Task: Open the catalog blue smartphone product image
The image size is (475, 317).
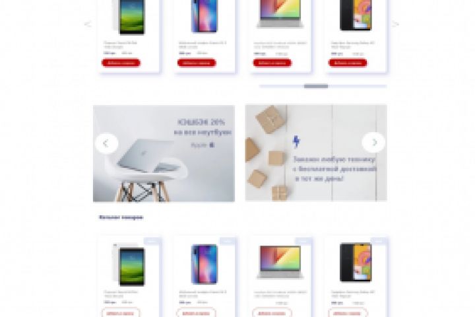Action: pyautogui.click(x=205, y=264)
